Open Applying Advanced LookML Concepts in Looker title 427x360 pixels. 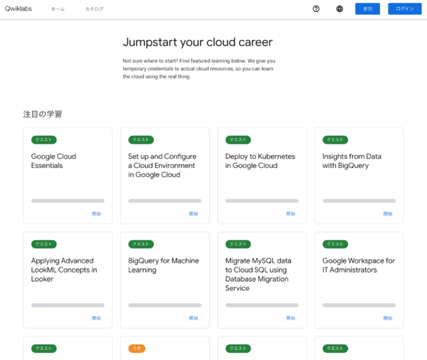(64, 270)
